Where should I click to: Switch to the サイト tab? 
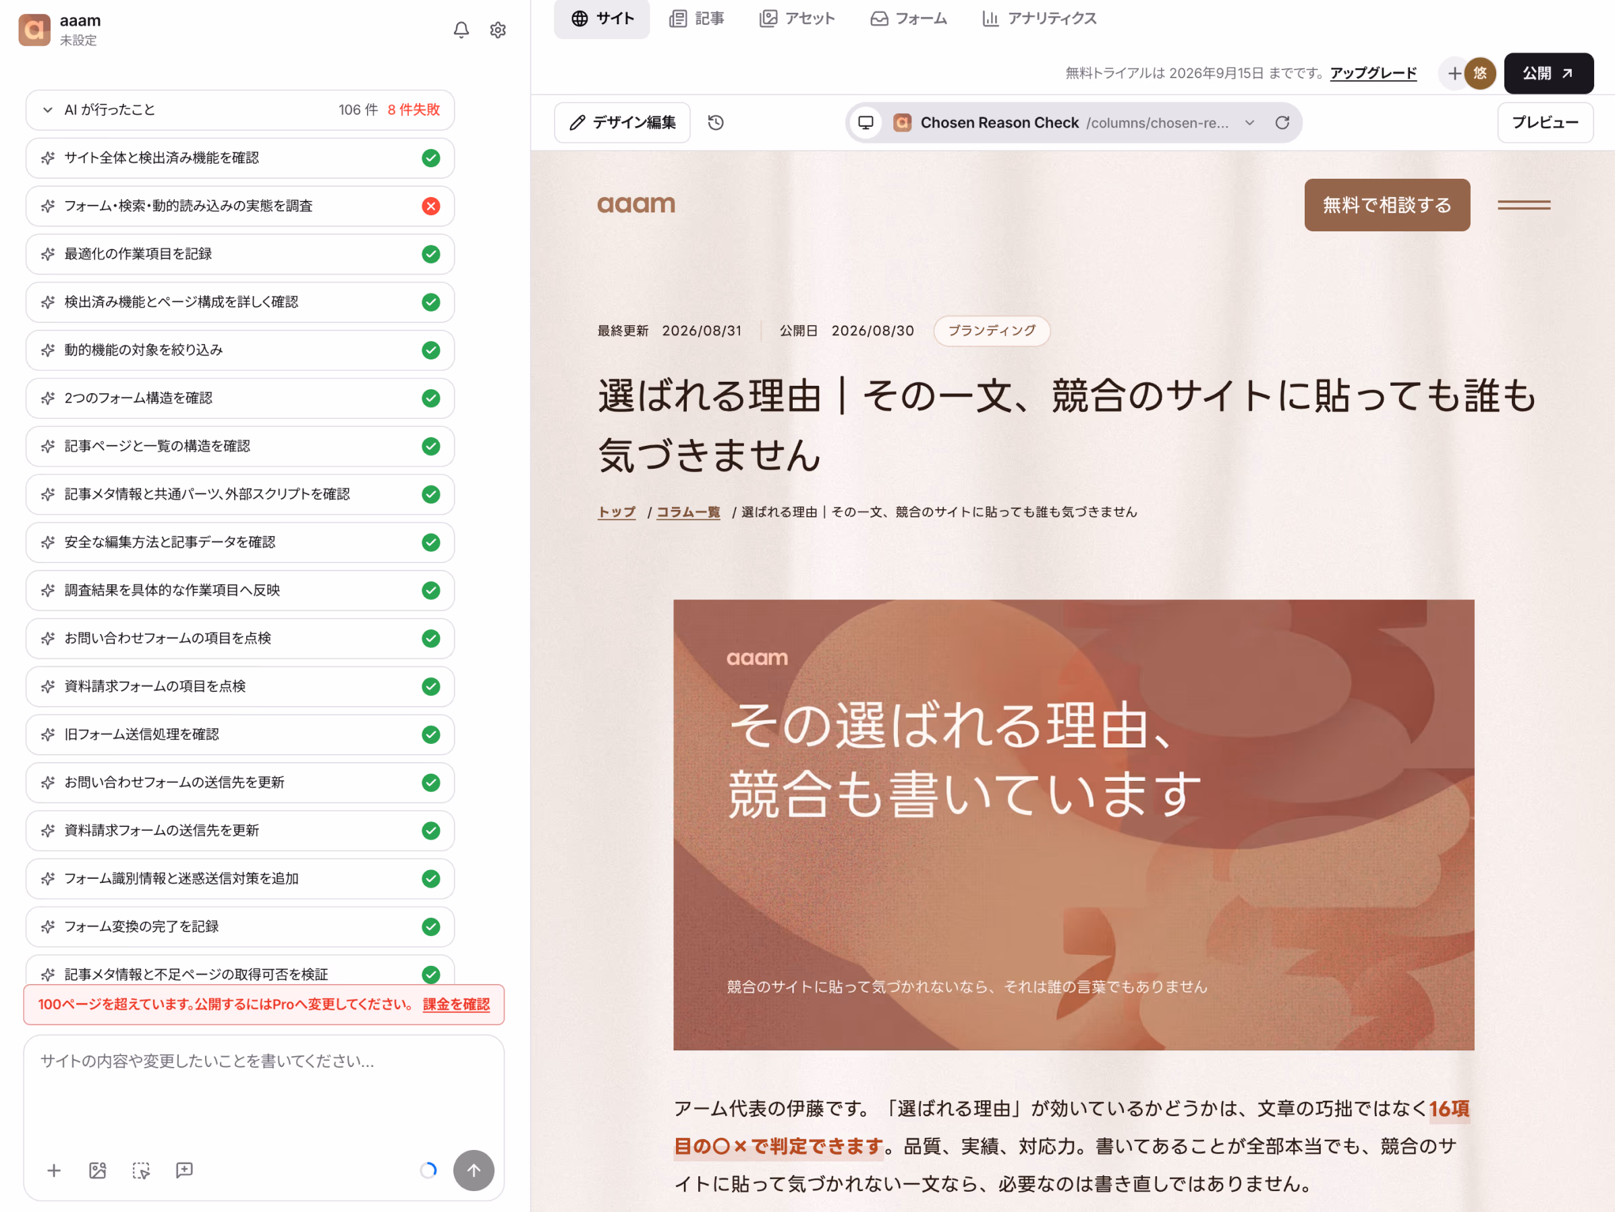click(x=602, y=18)
